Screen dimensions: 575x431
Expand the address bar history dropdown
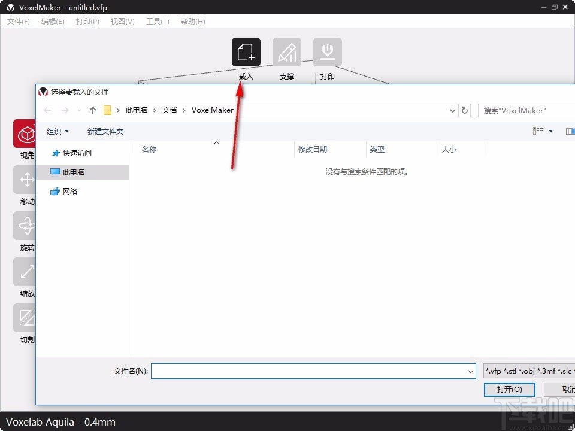pos(453,110)
